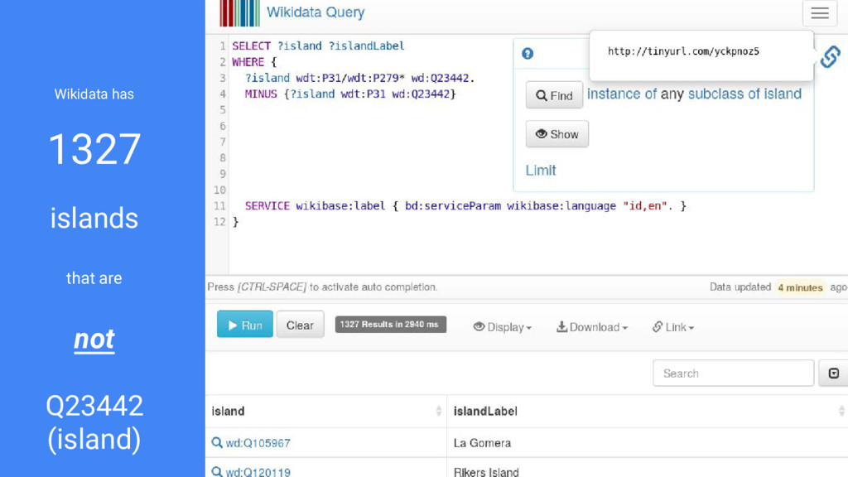Open the query helper help icon
Screen dimensions: 848x477
tap(528, 54)
